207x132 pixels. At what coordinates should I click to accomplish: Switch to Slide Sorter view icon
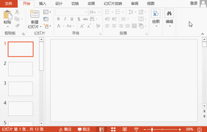pos(113,129)
